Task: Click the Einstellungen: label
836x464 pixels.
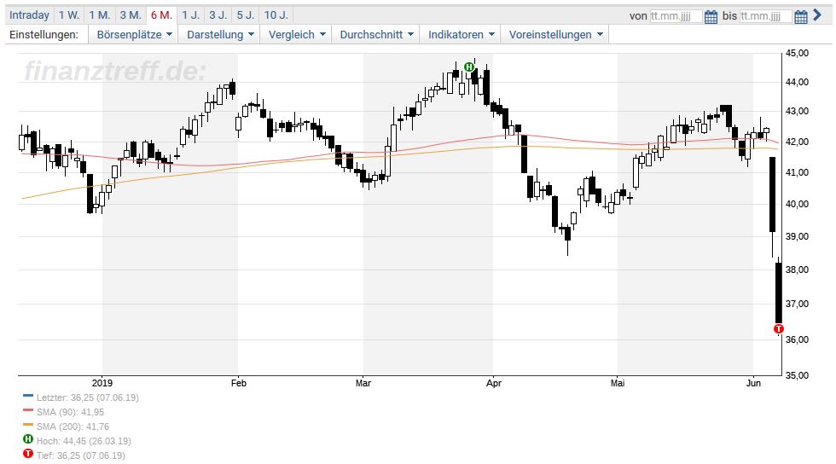Action: [x=44, y=35]
